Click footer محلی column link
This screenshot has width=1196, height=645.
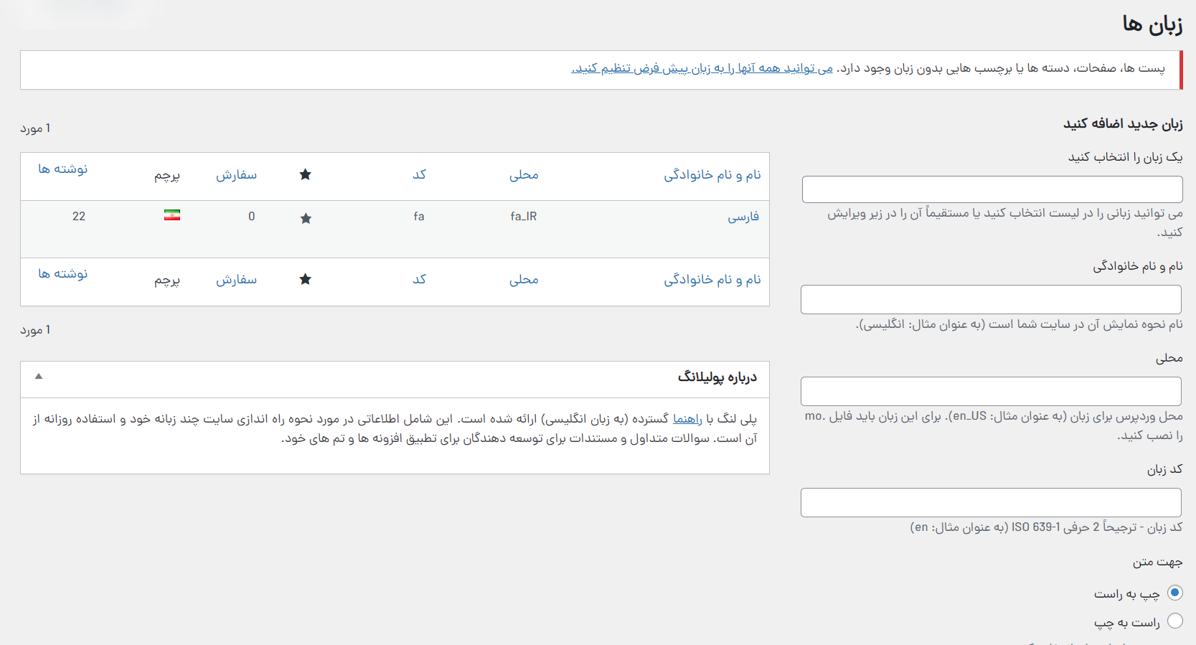pos(524,279)
